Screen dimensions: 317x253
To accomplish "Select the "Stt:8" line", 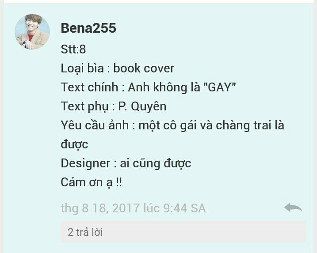I will pyautogui.click(x=73, y=49).
